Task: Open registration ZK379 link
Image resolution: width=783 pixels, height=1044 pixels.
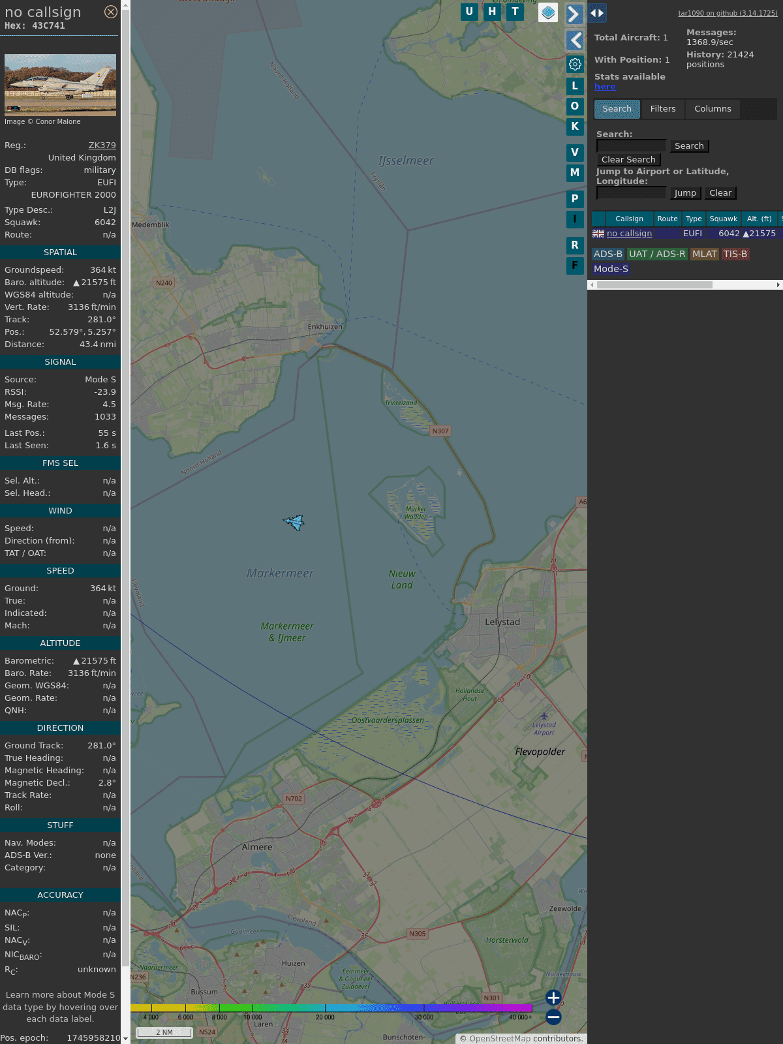Action: tap(102, 146)
